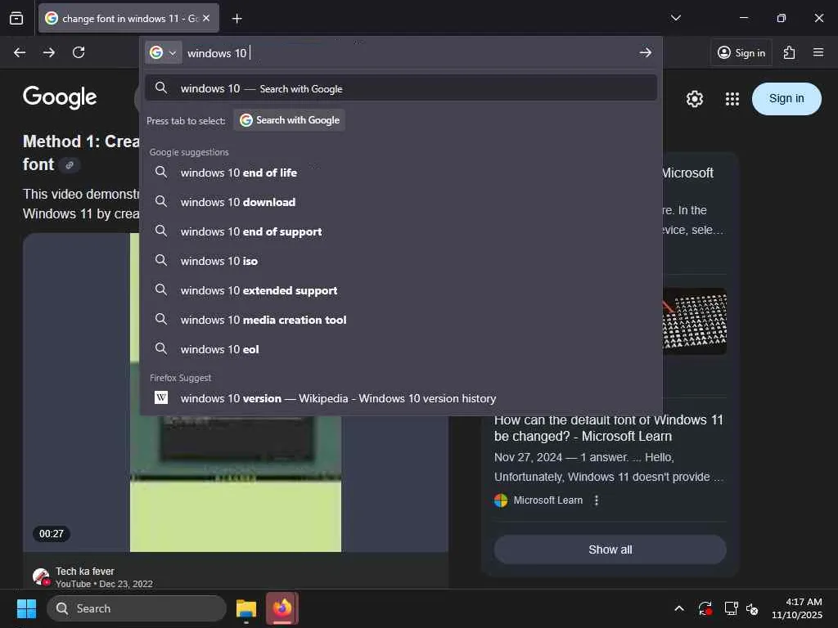Open File Explorer from the taskbar
Screen dimensions: 838x628
246,608
